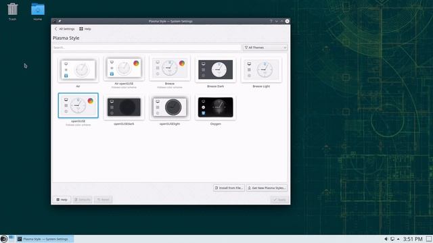Choose the openSUSElight plasma style
Image resolution: width=433 pixels, height=243 pixels.
tap(170, 107)
